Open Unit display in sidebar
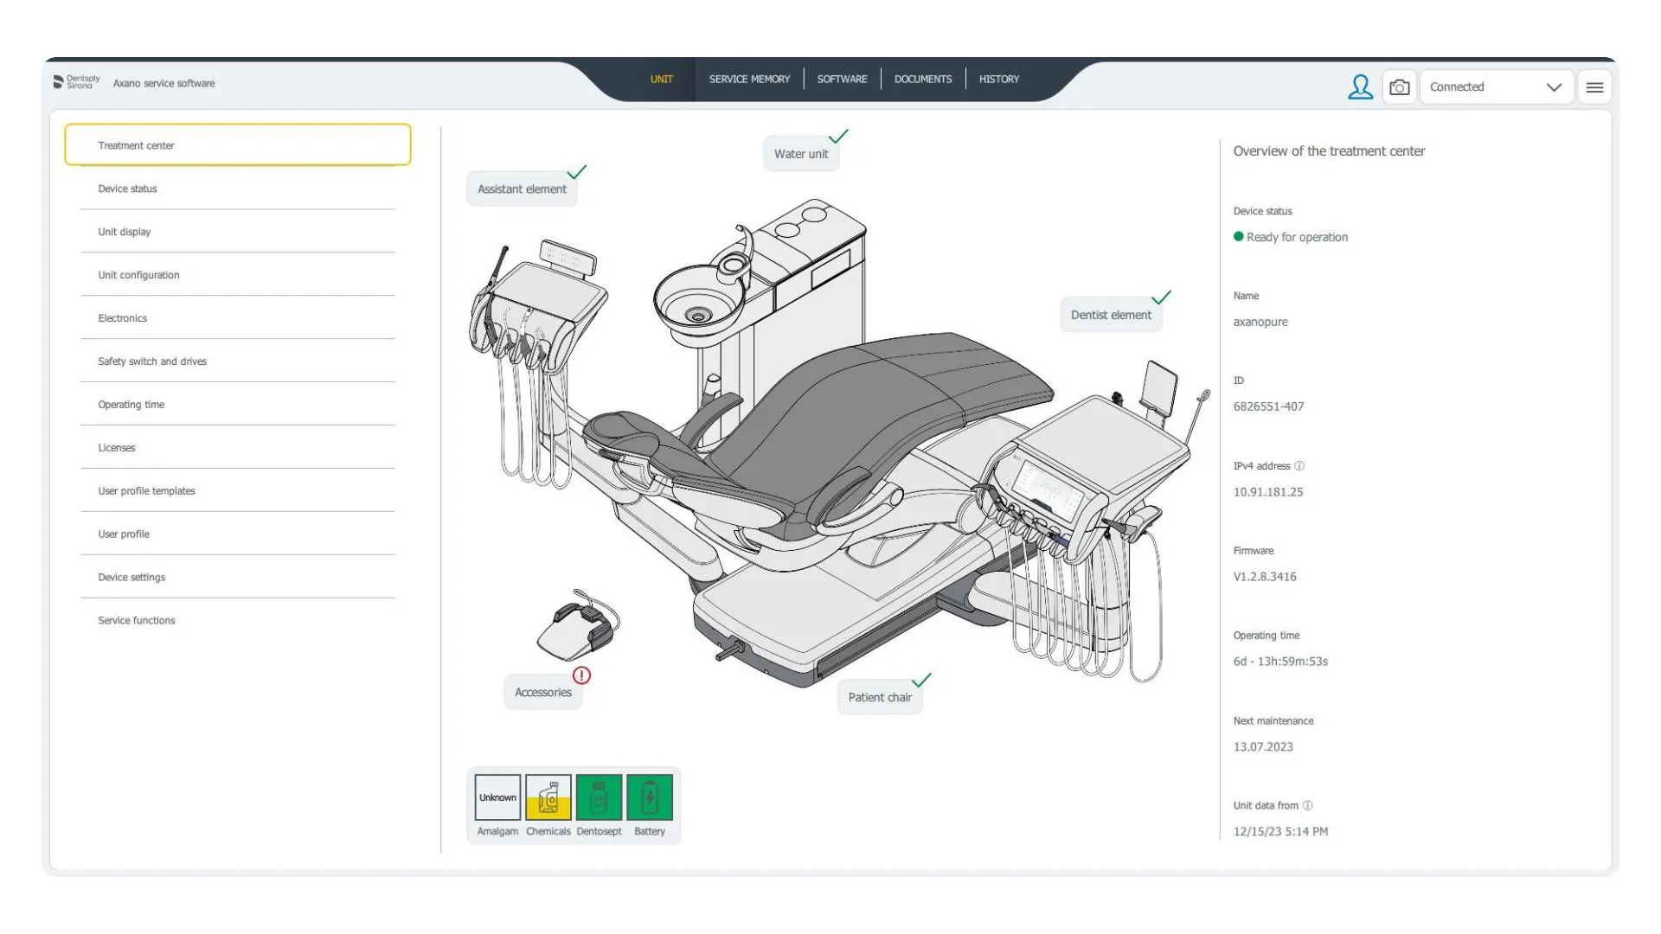This screenshot has height=934, width=1661. (x=238, y=232)
